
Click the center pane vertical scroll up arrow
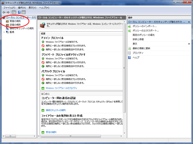[x=124, y=22]
